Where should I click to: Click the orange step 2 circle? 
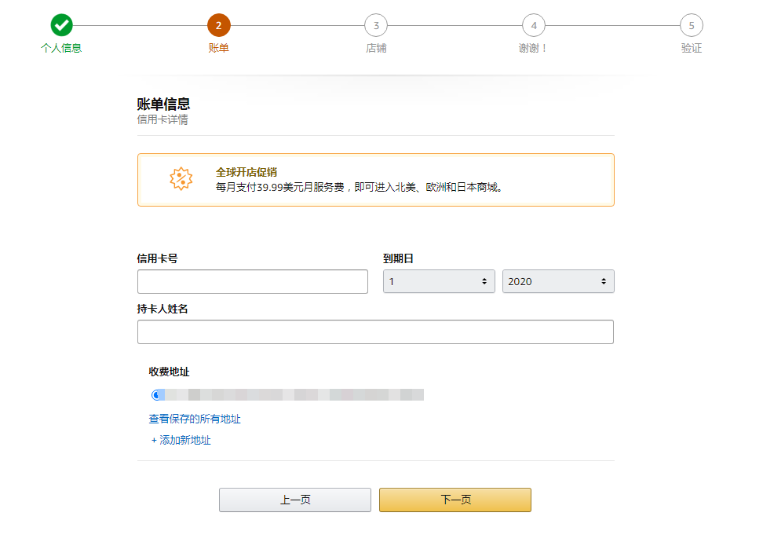[x=219, y=25]
